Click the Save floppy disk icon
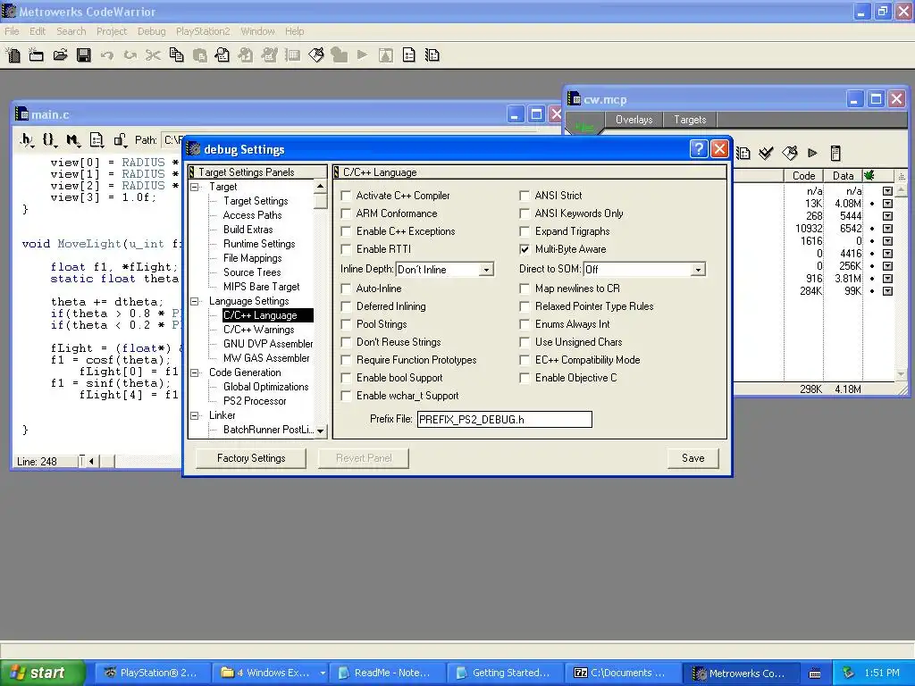Viewport: 915px width, 686px height. tap(84, 55)
